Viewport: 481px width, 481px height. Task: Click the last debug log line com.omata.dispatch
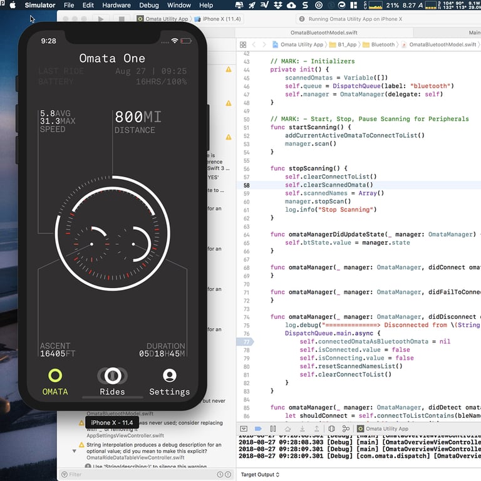pos(359,456)
